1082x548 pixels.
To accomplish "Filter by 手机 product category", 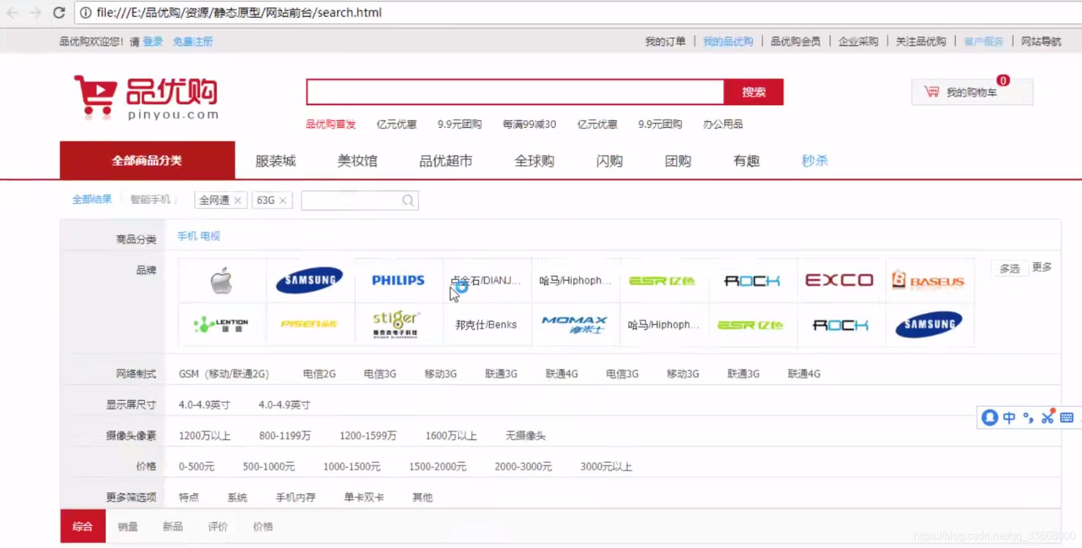I will tap(187, 236).
